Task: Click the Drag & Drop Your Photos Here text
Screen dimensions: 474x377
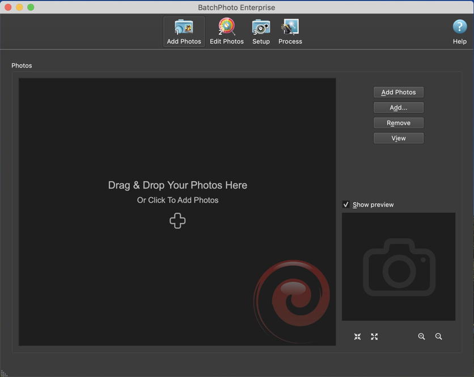Action: click(177, 185)
